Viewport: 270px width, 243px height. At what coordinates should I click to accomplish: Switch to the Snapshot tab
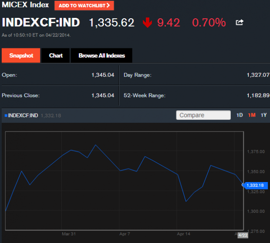click(21, 56)
